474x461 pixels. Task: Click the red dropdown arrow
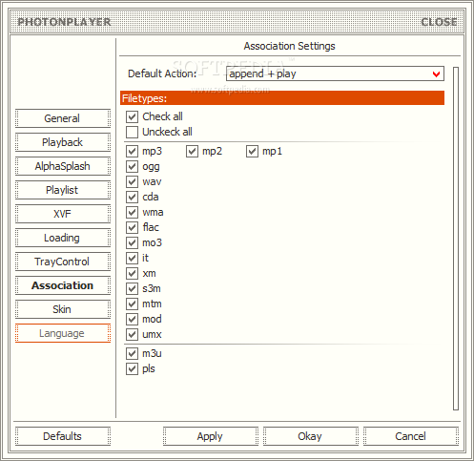click(436, 74)
